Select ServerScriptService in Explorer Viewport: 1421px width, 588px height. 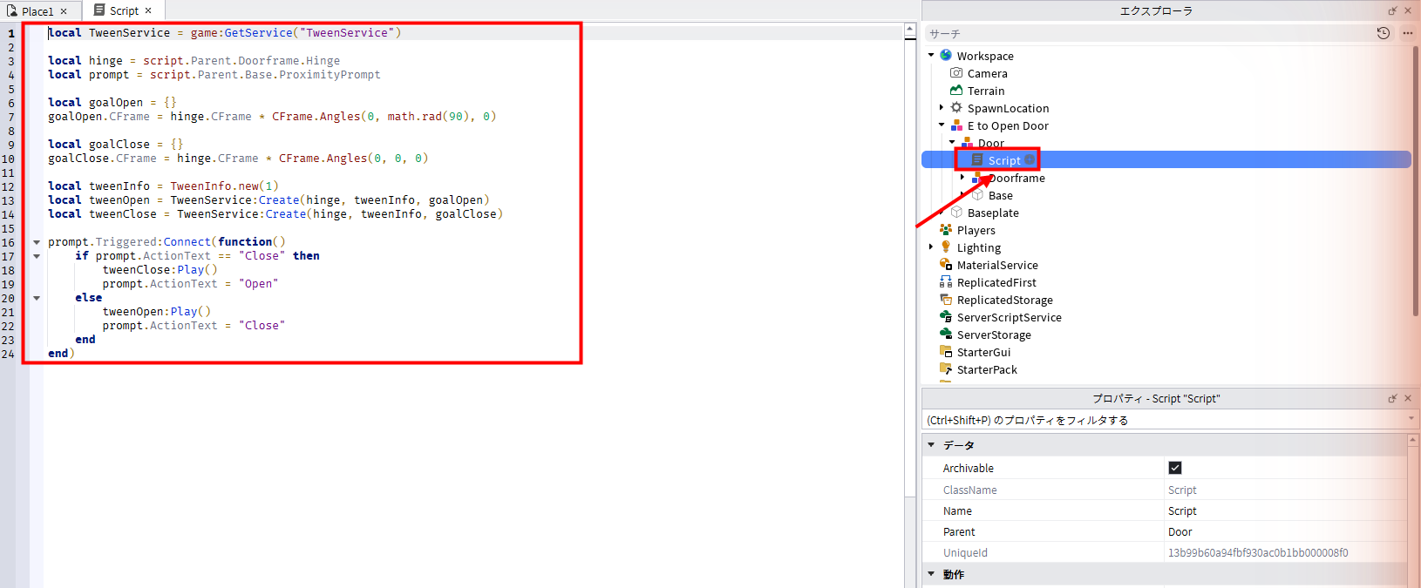pos(1009,317)
